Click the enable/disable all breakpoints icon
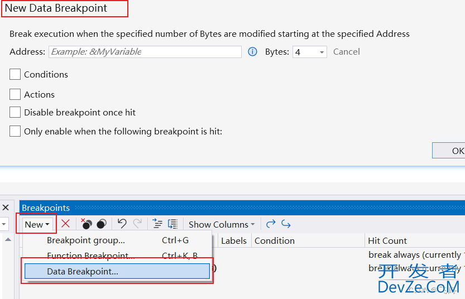The height and width of the screenshot is (299, 465). (x=102, y=224)
